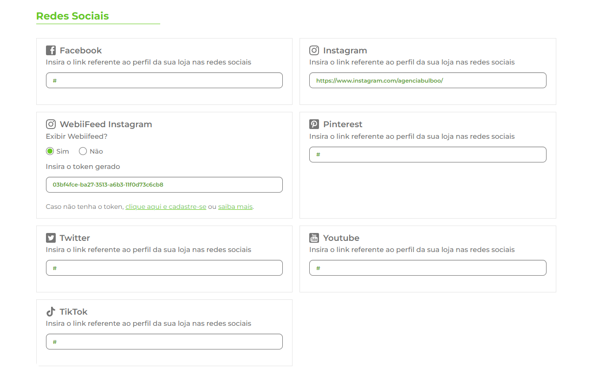Click the Youtube logo icon
Image resolution: width=599 pixels, height=375 pixels.
(x=314, y=238)
